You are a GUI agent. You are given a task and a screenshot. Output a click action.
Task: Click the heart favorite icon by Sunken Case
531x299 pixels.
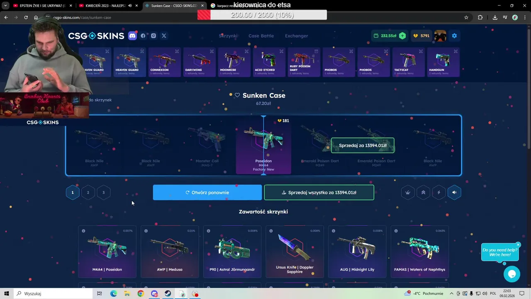237,95
